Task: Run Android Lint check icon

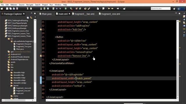Action: pyautogui.click(x=48, y=9)
